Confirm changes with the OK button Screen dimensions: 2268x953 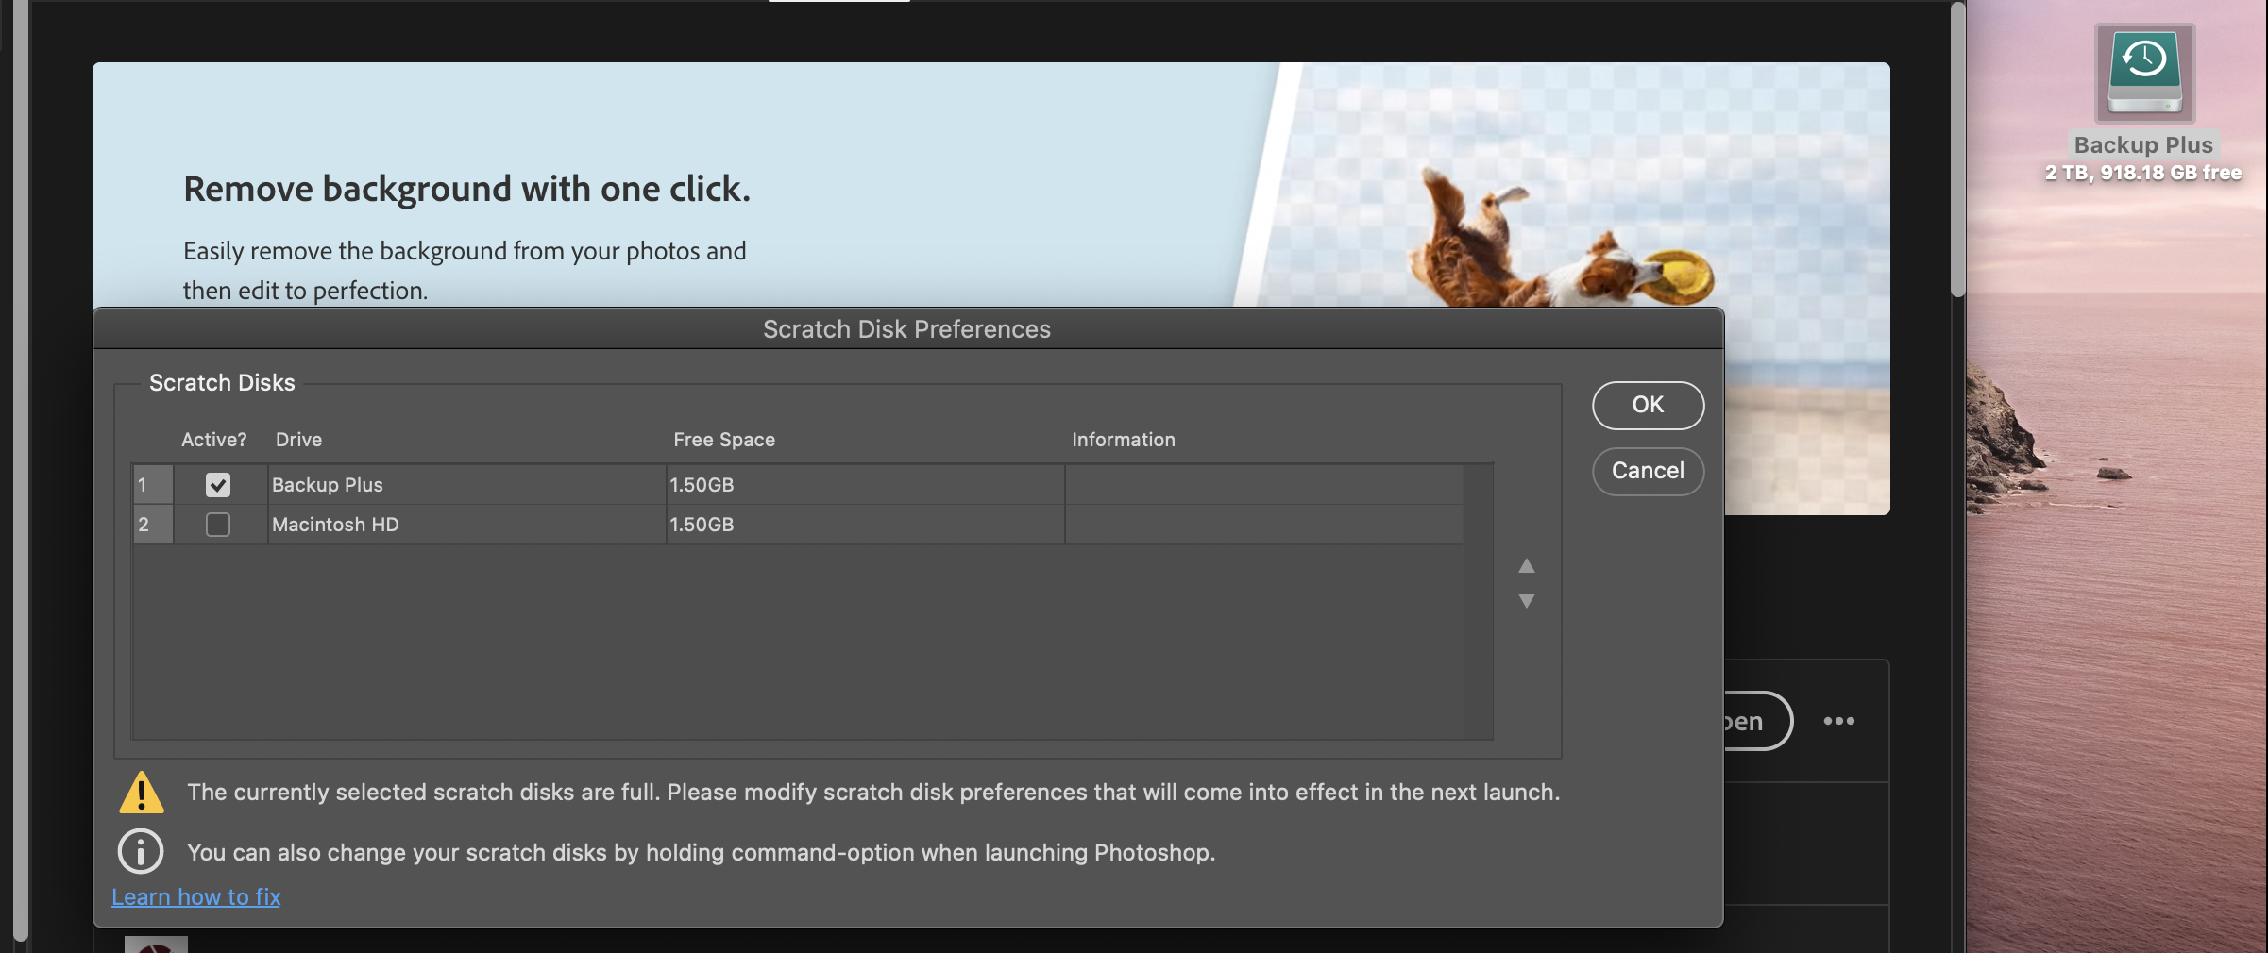(x=1647, y=405)
